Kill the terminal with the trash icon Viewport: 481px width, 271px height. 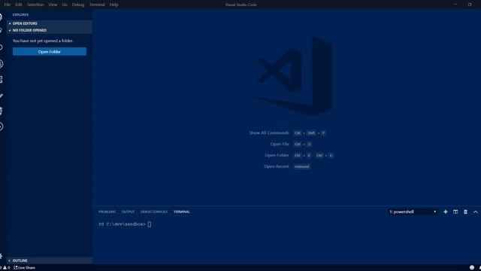tap(465, 212)
